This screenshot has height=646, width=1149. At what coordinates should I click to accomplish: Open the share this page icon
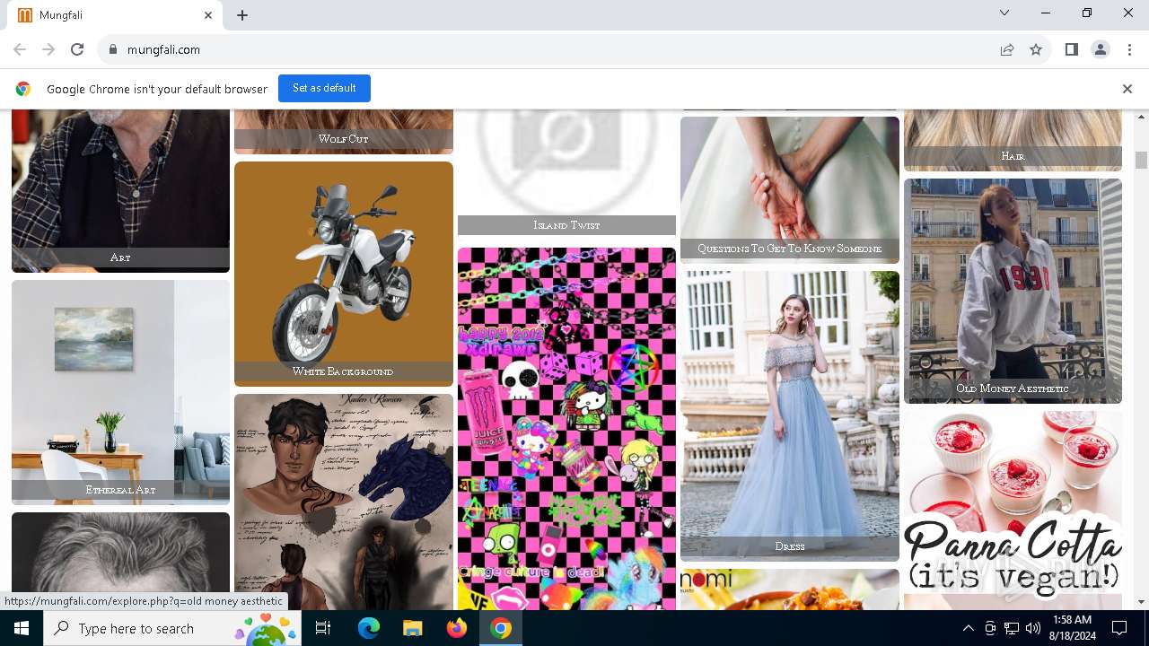1007,49
